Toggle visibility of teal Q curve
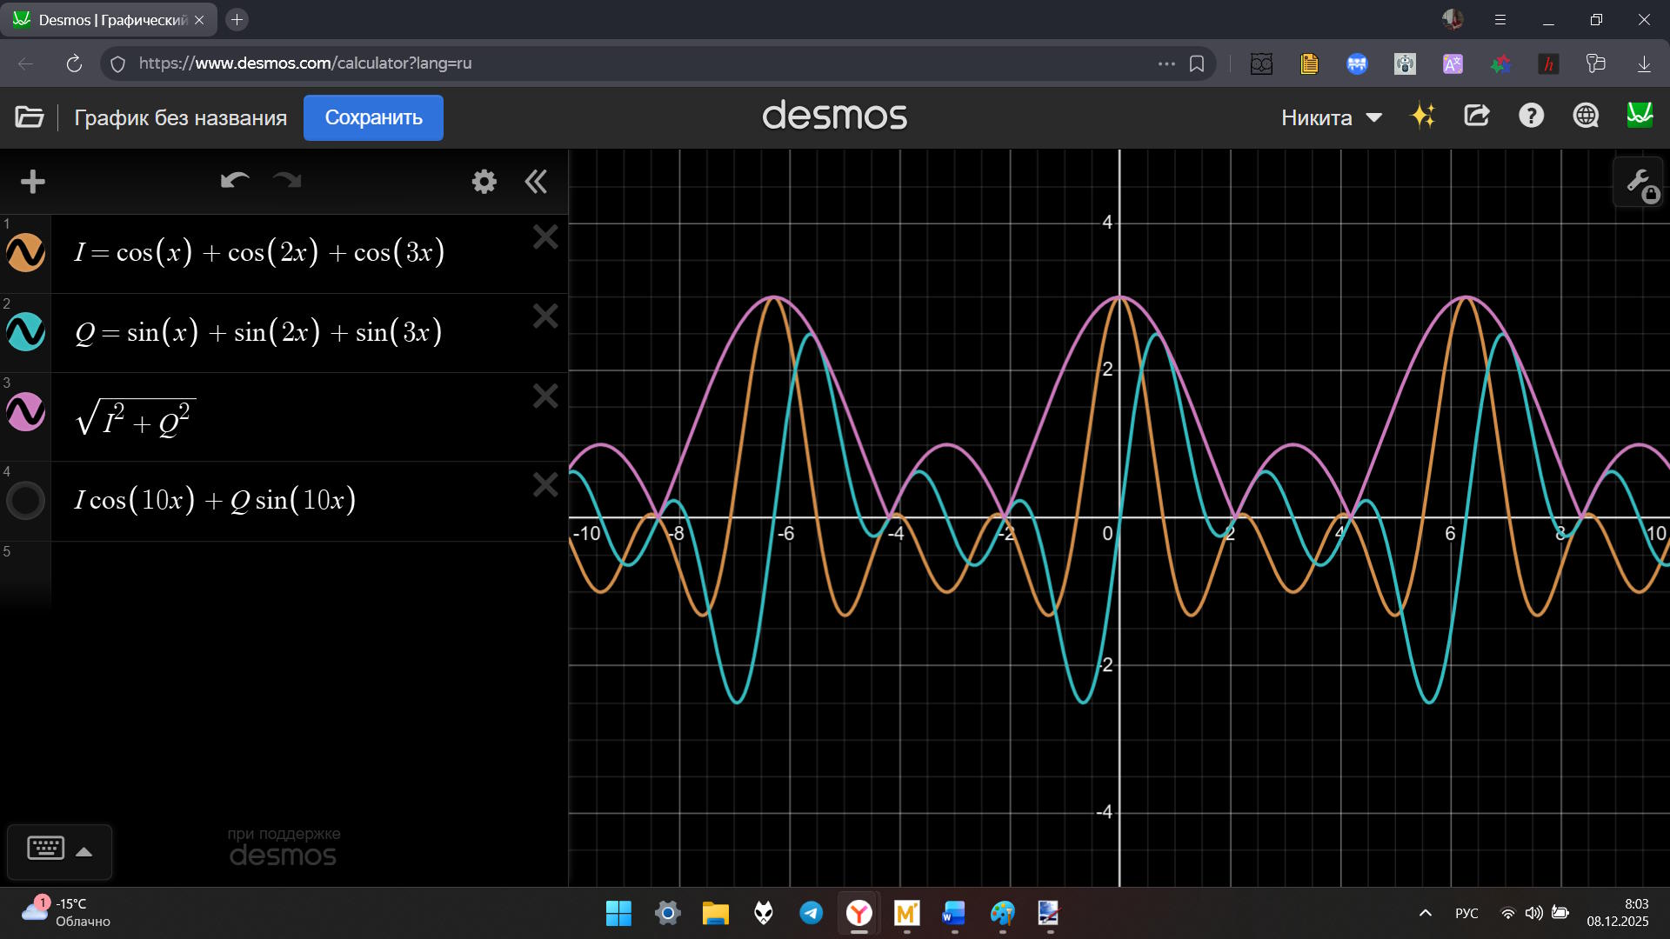Screen dimensions: 1670x939 [x=26, y=332]
